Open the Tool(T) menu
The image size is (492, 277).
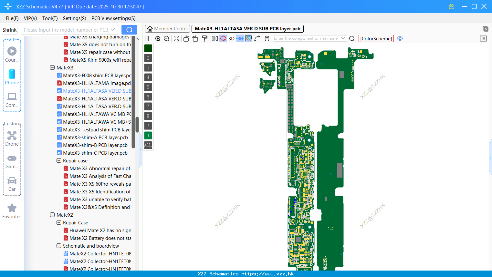tap(50, 18)
